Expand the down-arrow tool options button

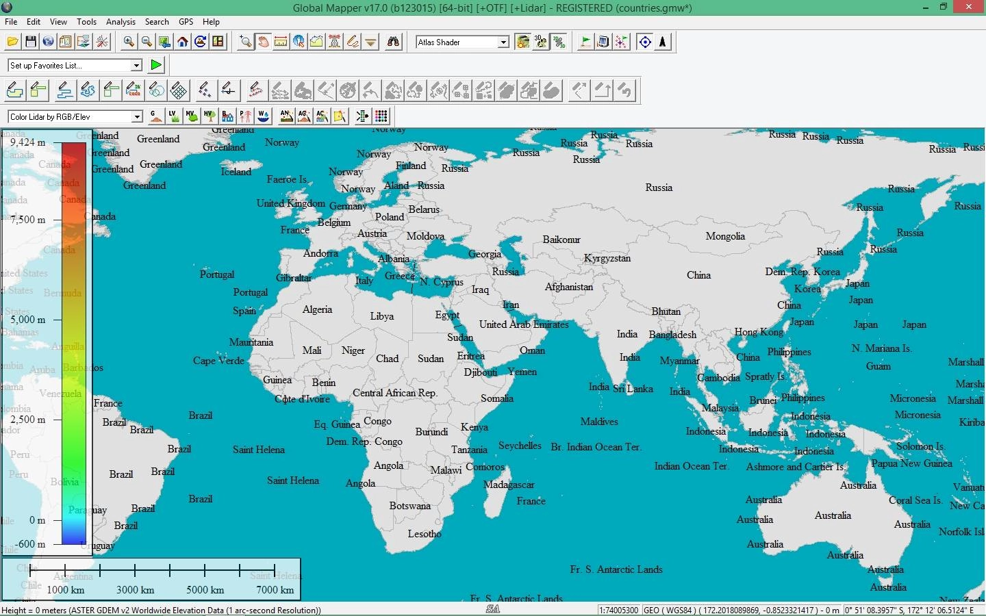[x=370, y=42]
